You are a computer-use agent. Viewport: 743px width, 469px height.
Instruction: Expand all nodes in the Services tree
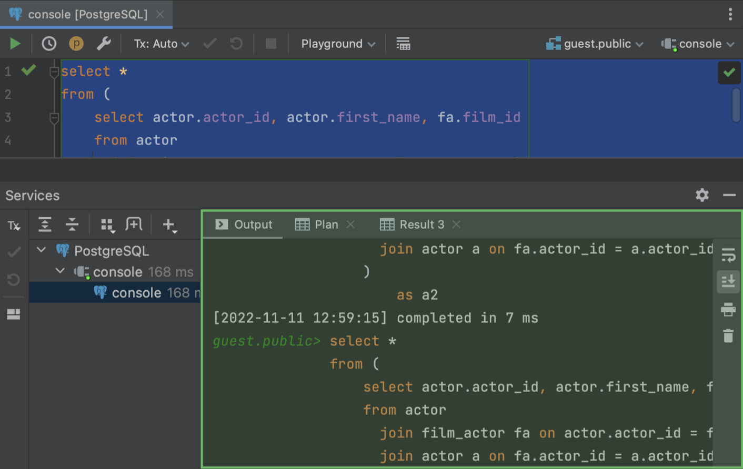click(44, 225)
